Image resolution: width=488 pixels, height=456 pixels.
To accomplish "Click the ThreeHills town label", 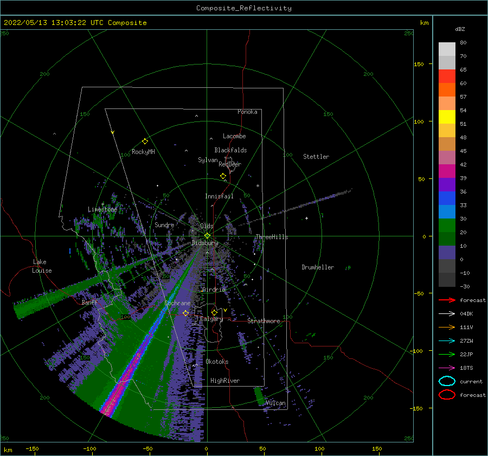I will (x=272, y=237).
